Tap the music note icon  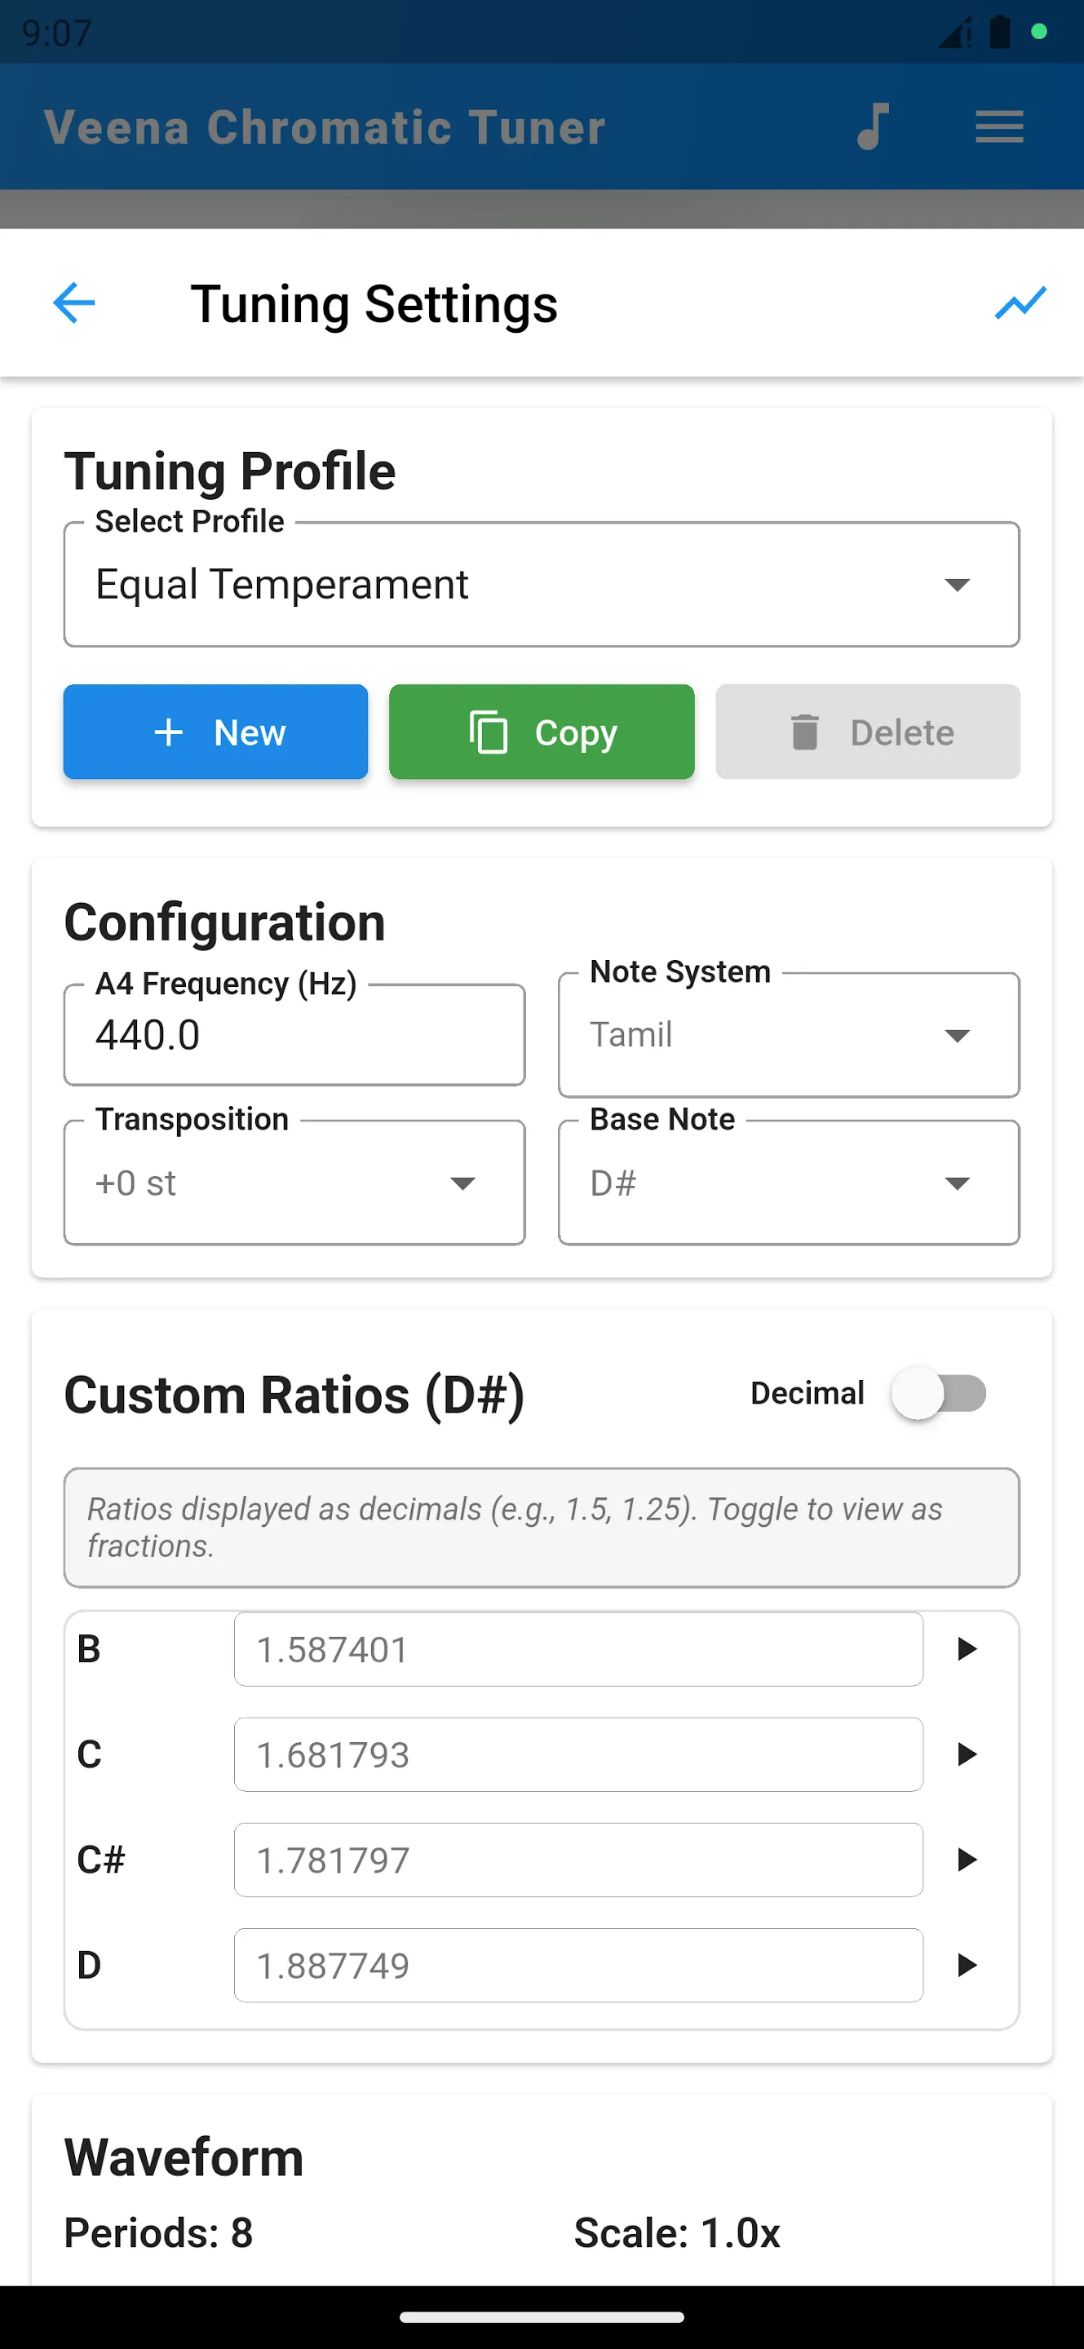[873, 126]
